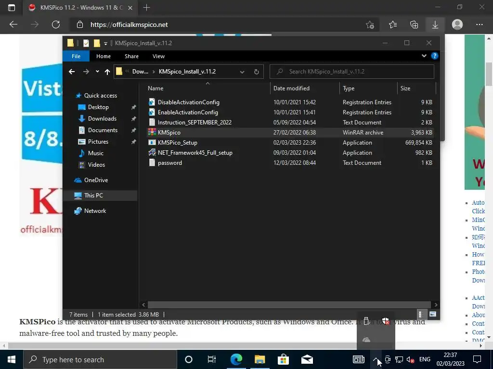Screen dimensions: 493x369
Task: Open recent locations dropdown arrow
Action: pos(97,72)
